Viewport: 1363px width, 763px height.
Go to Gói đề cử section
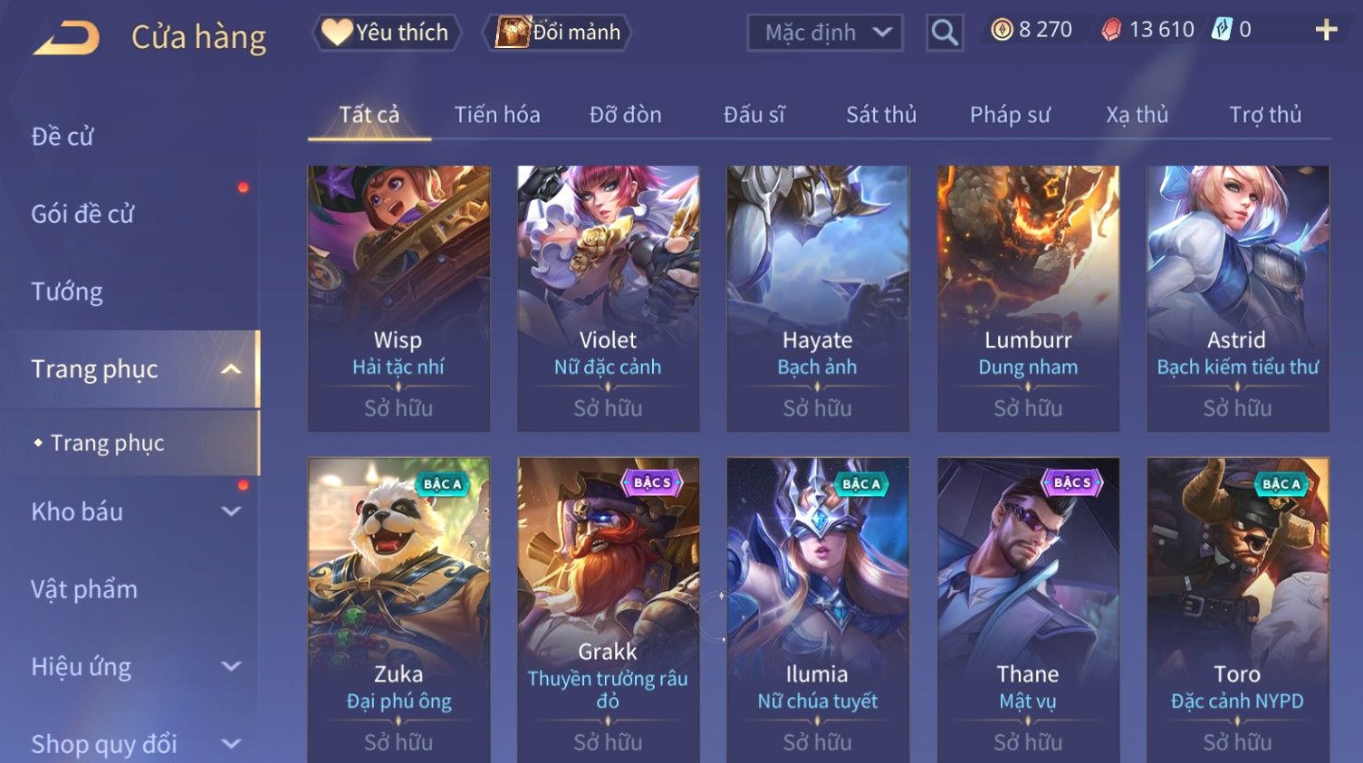pyautogui.click(x=82, y=214)
